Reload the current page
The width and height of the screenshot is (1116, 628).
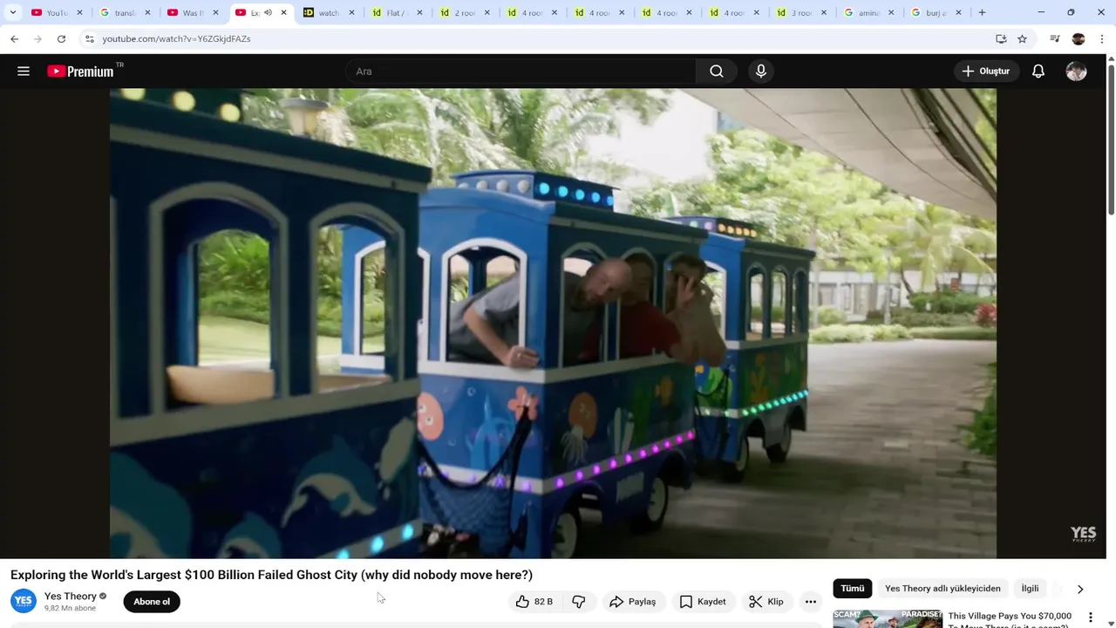click(x=61, y=39)
